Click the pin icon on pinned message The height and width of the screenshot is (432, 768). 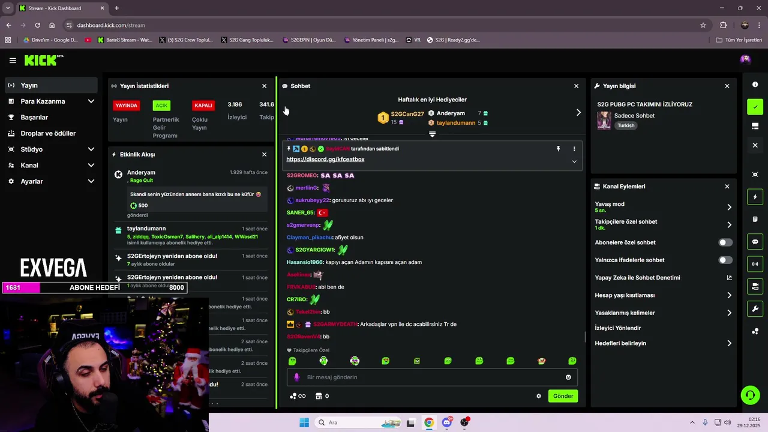tap(558, 149)
